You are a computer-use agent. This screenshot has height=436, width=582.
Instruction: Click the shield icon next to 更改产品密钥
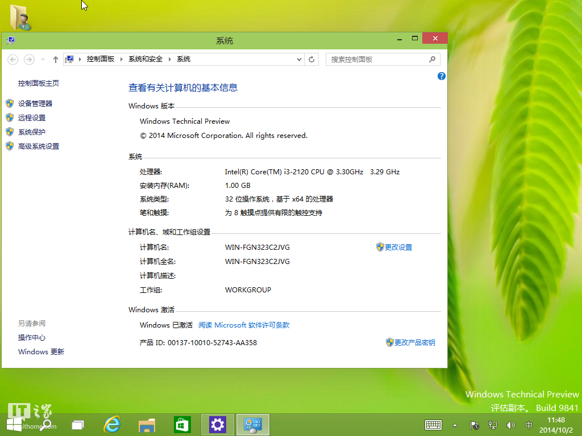tap(389, 342)
